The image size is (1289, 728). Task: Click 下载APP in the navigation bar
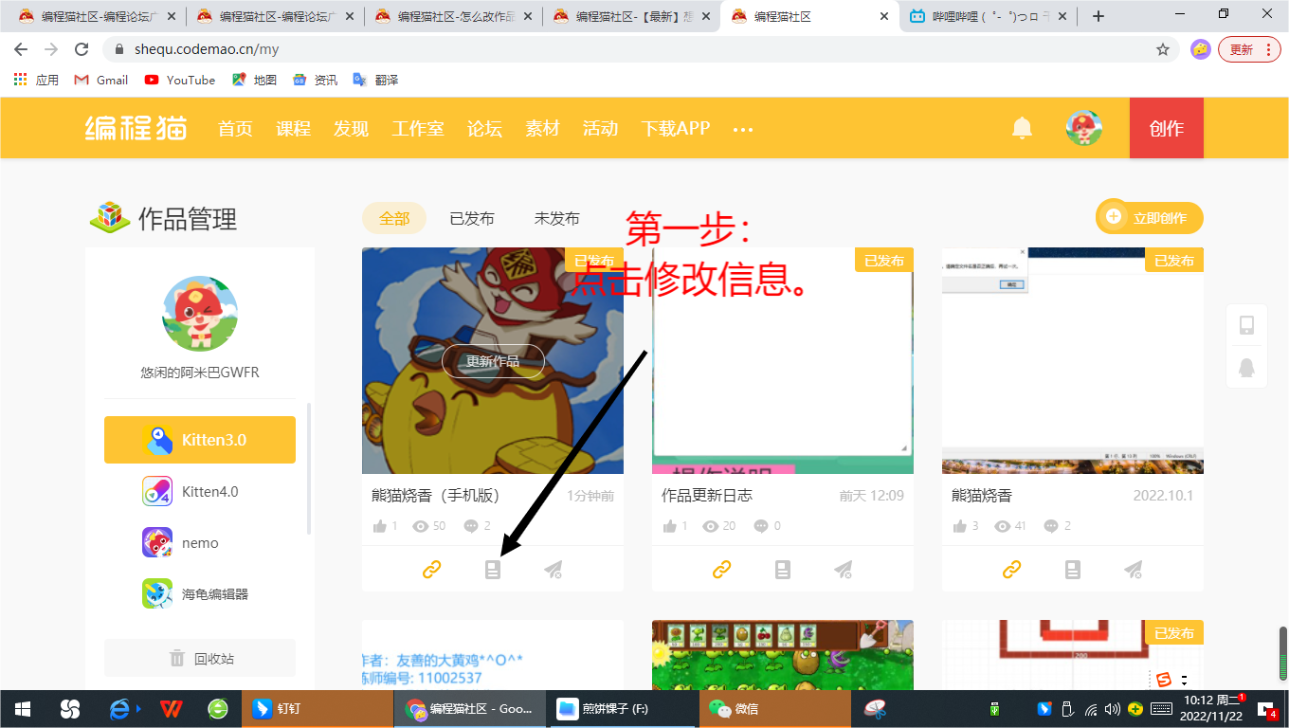pos(675,129)
